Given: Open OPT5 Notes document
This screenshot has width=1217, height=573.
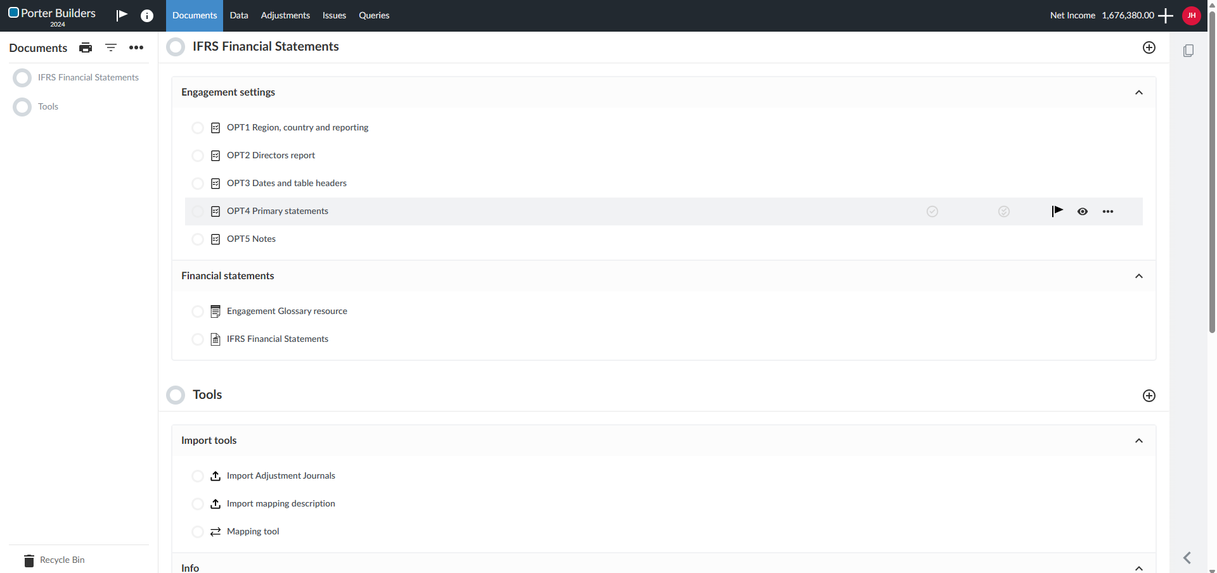Looking at the screenshot, I should click(251, 239).
